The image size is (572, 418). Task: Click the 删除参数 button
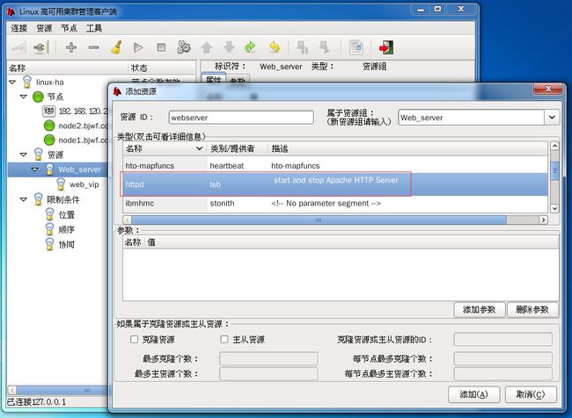[532, 310]
